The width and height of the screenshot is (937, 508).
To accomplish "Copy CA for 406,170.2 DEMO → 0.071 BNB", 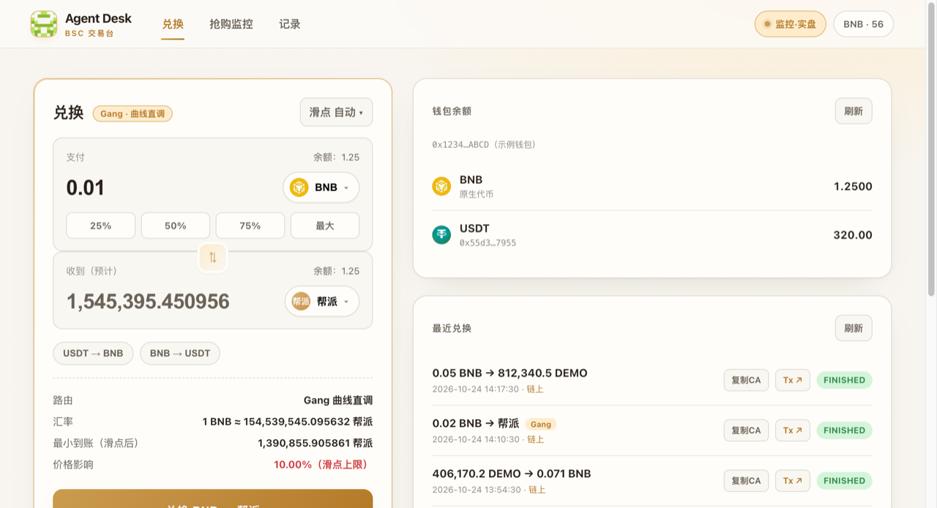I will click(746, 481).
